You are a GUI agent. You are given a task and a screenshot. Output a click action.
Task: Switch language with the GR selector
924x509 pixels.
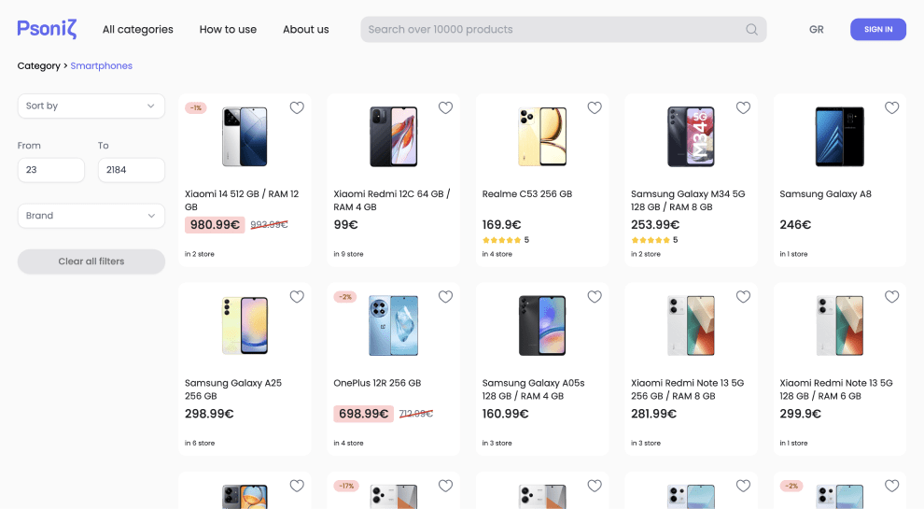tap(816, 30)
